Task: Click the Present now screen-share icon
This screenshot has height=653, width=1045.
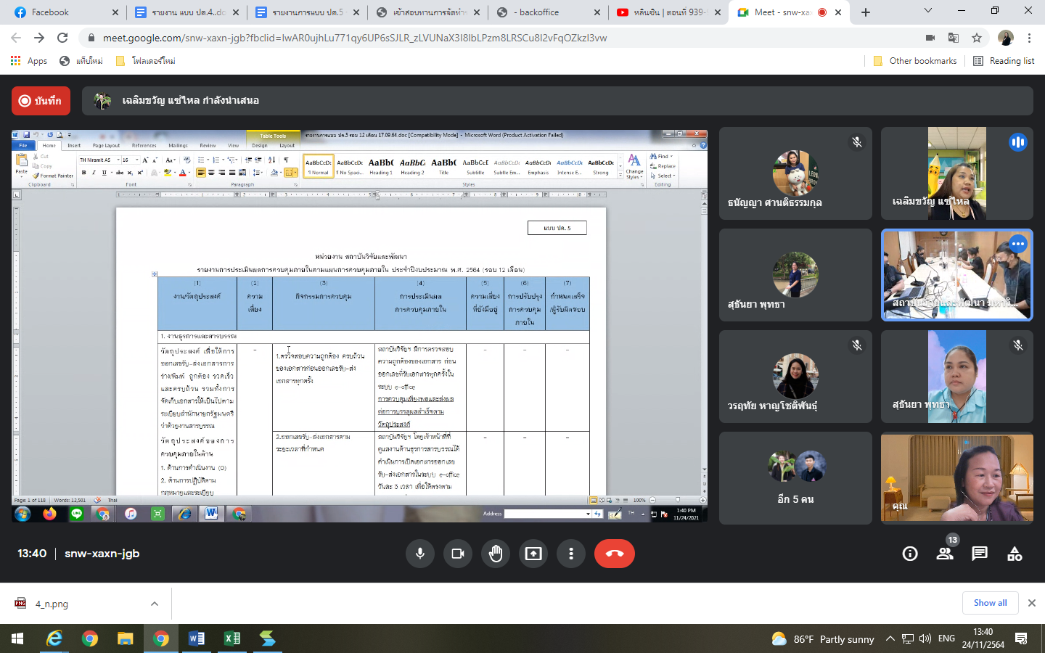Action: click(x=533, y=554)
